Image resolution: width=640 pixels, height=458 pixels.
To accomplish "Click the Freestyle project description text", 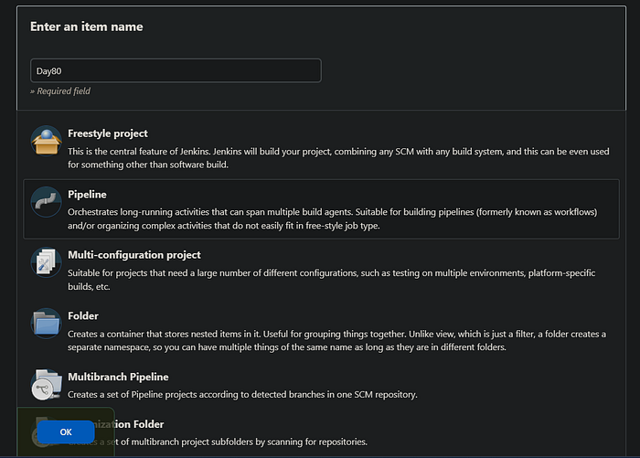I will coord(338,158).
